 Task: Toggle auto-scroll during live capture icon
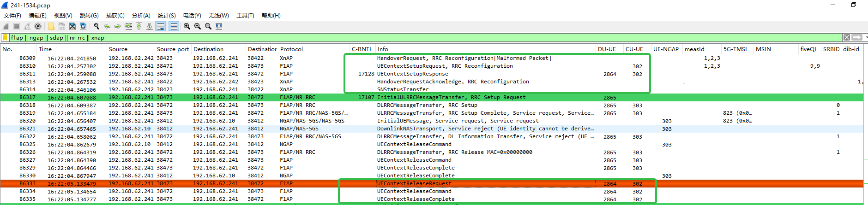point(161,26)
